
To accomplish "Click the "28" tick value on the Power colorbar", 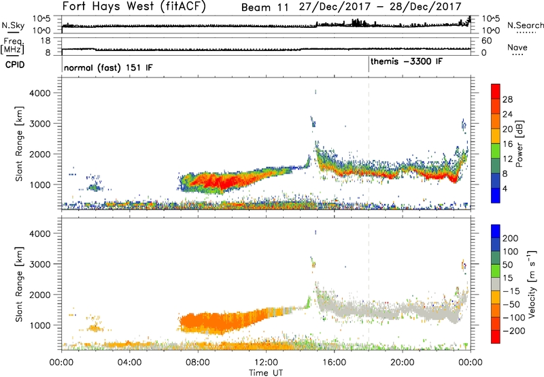I will 507,99.
